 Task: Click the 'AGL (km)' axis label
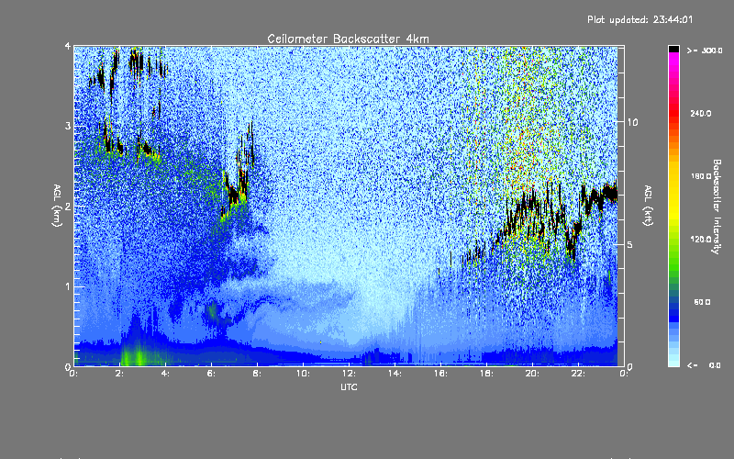[57, 206]
